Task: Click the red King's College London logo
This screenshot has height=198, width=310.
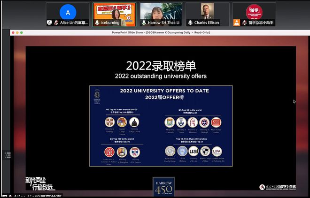Action: (216, 122)
